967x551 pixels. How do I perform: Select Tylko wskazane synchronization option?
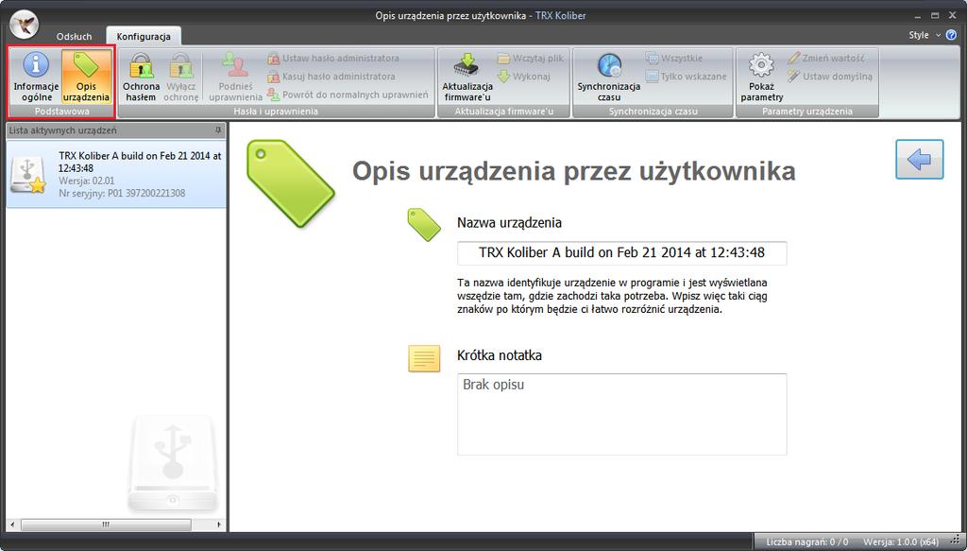(x=686, y=77)
